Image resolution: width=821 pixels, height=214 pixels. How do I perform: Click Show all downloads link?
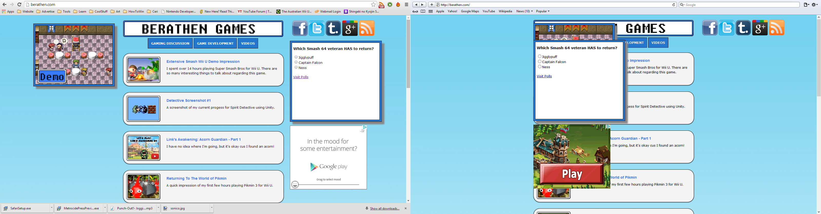[x=385, y=209]
